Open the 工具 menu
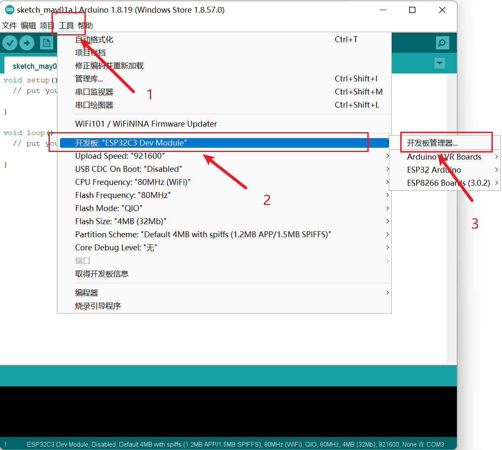 pyautogui.click(x=66, y=25)
